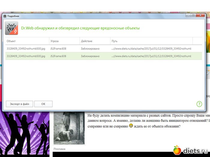This screenshot has width=210, height=157.
Task: Click the diets.ru apple logo icon
Action: (x=177, y=150)
